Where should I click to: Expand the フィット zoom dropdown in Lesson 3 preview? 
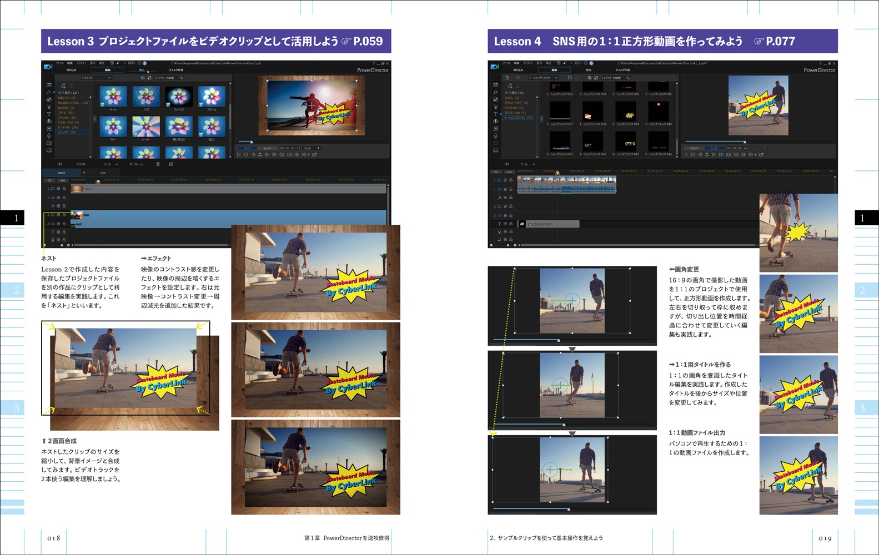(x=312, y=148)
